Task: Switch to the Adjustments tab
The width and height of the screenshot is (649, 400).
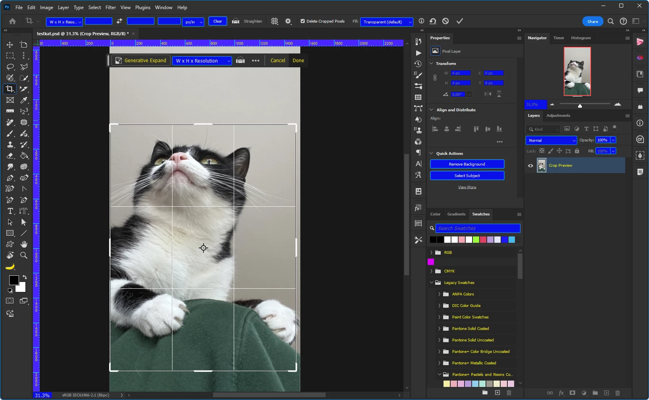Action: pyautogui.click(x=558, y=116)
